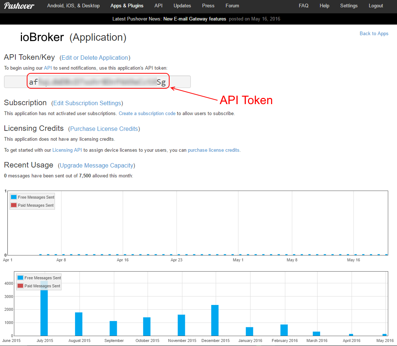Click the 'June 2015' axis label
Screen dimensions: 397x346
[11, 341]
